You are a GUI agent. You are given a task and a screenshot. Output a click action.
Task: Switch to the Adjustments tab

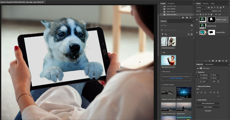[209, 64]
